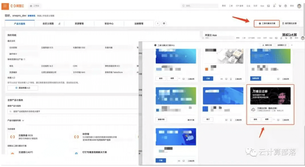
Task: Open 云原生数据湖分析 link
Action: (49, 72)
